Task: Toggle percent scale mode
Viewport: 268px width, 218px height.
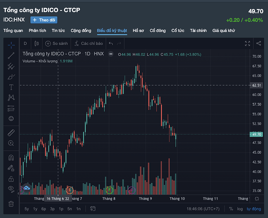Action: 231,209
